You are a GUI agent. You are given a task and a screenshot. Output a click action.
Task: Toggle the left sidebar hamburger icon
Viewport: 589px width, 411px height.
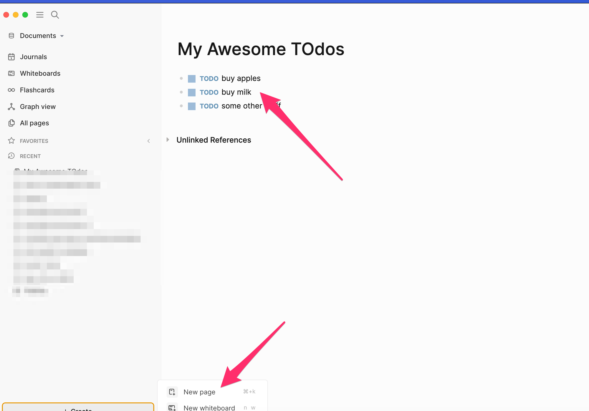[40, 15]
